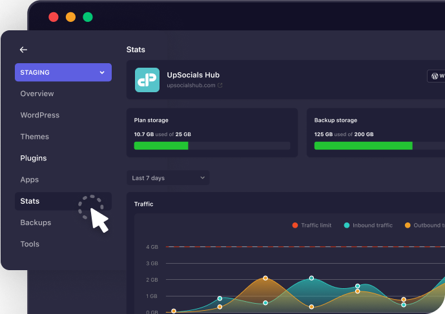Open the WordPress section

40,115
